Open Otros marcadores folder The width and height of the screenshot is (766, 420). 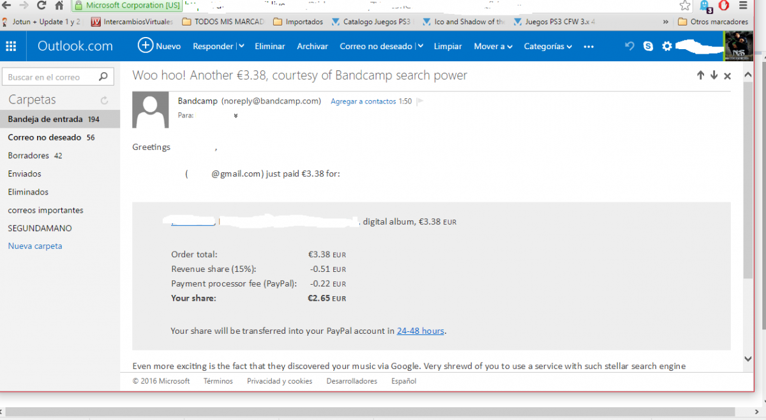tap(713, 22)
